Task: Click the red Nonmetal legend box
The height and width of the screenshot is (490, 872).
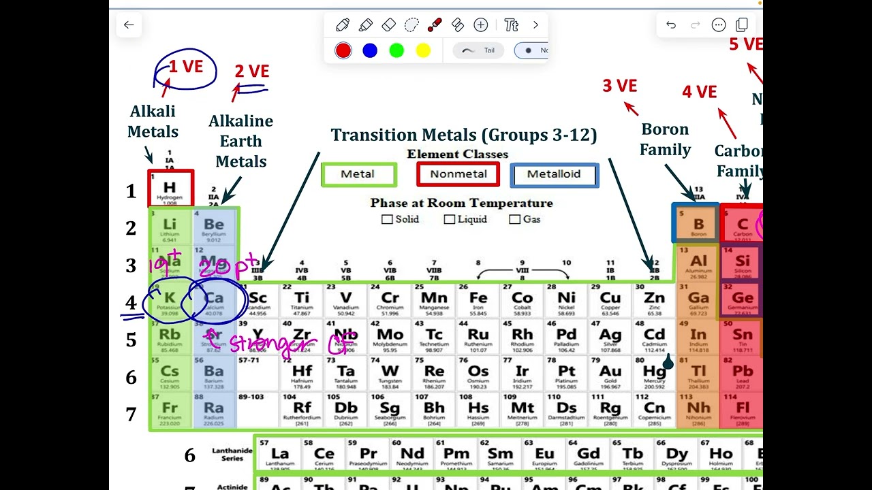Action: (x=458, y=174)
